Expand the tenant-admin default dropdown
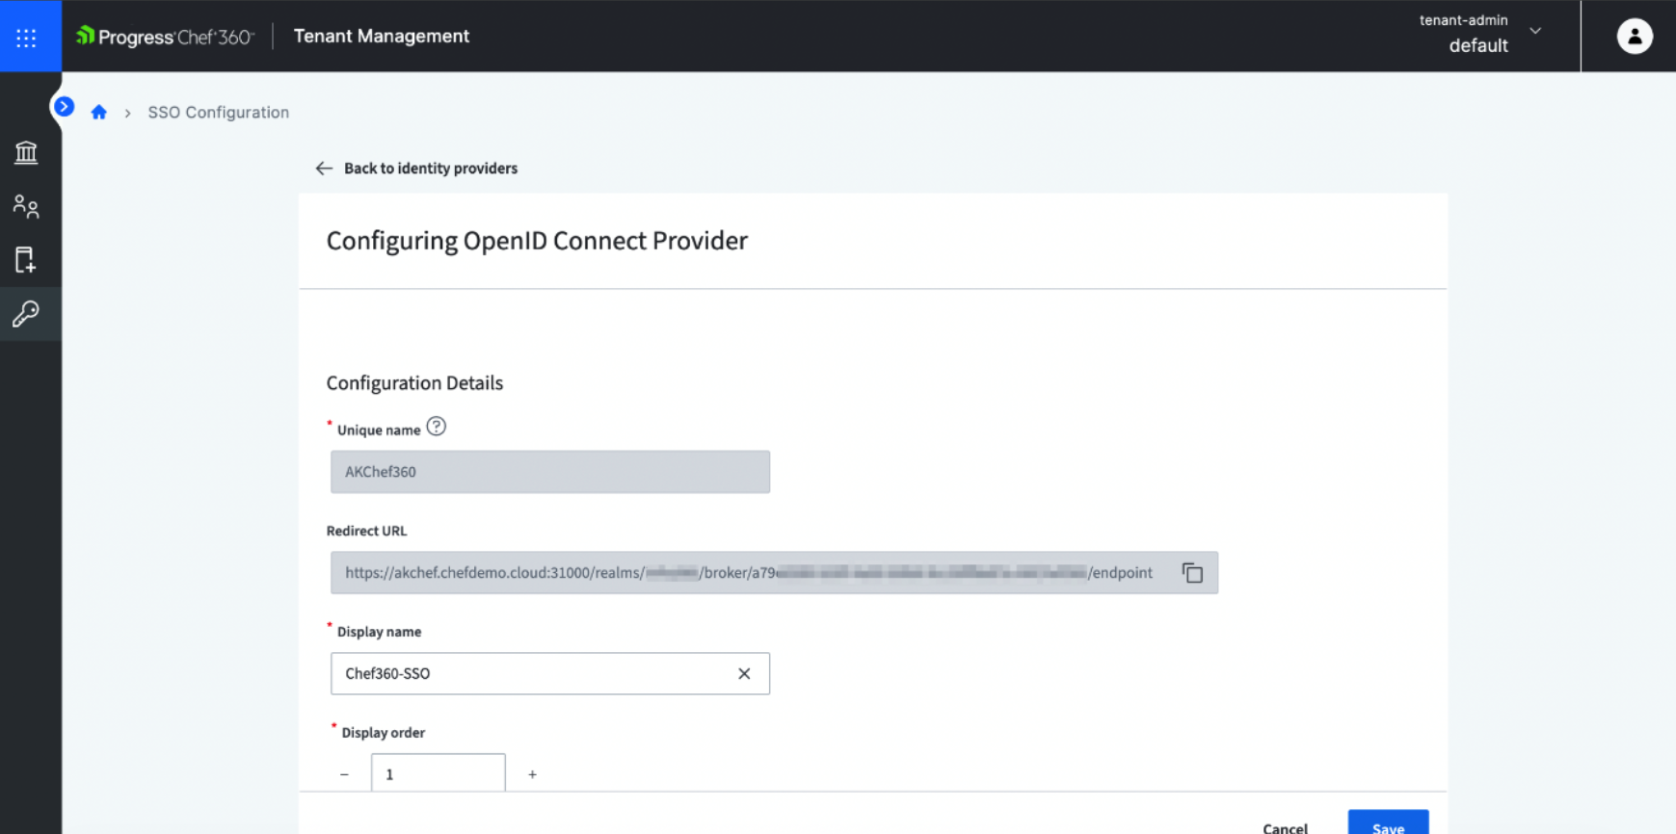Viewport: 1676px width, 834px height. [1534, 32]
